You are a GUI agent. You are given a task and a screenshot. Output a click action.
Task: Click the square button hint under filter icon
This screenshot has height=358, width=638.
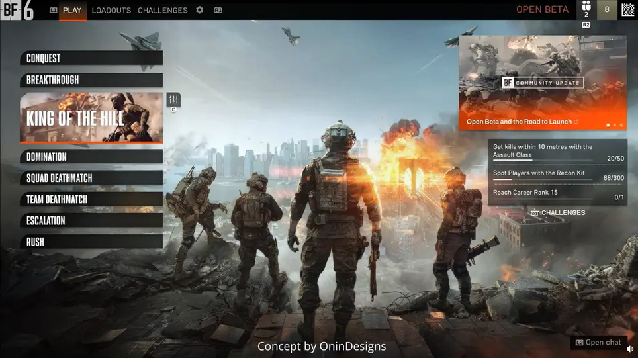[174, 109]
